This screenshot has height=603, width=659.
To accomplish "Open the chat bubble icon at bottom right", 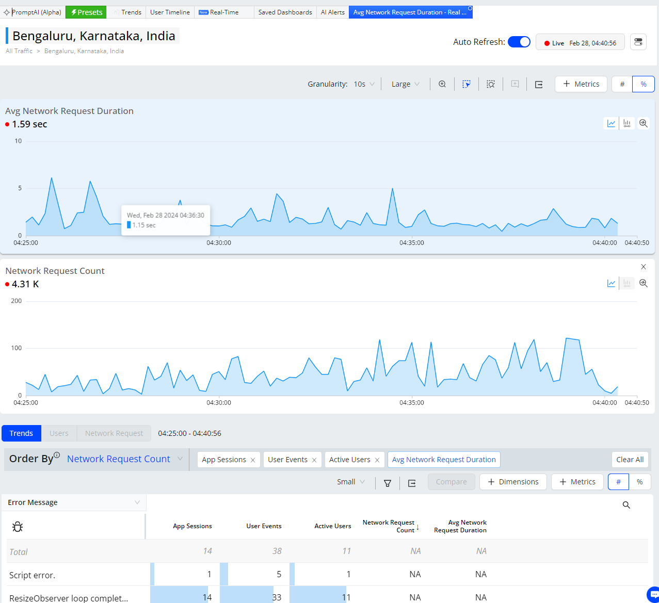I will coord(652,594).
